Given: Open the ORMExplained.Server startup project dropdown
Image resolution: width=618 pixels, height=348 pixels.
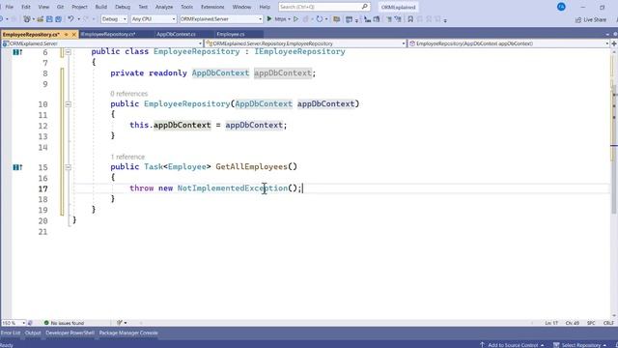Looking at the screenshot, I should pyautogui.click(x=221, y=19).
